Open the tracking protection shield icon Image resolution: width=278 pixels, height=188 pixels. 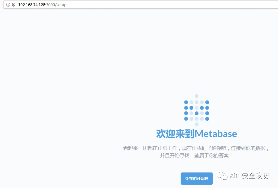coord(14,5)
